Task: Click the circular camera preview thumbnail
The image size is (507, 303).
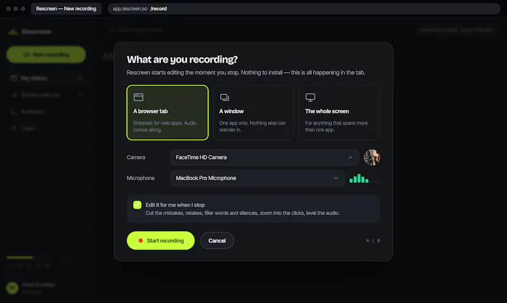Action: tap(372, 158)
